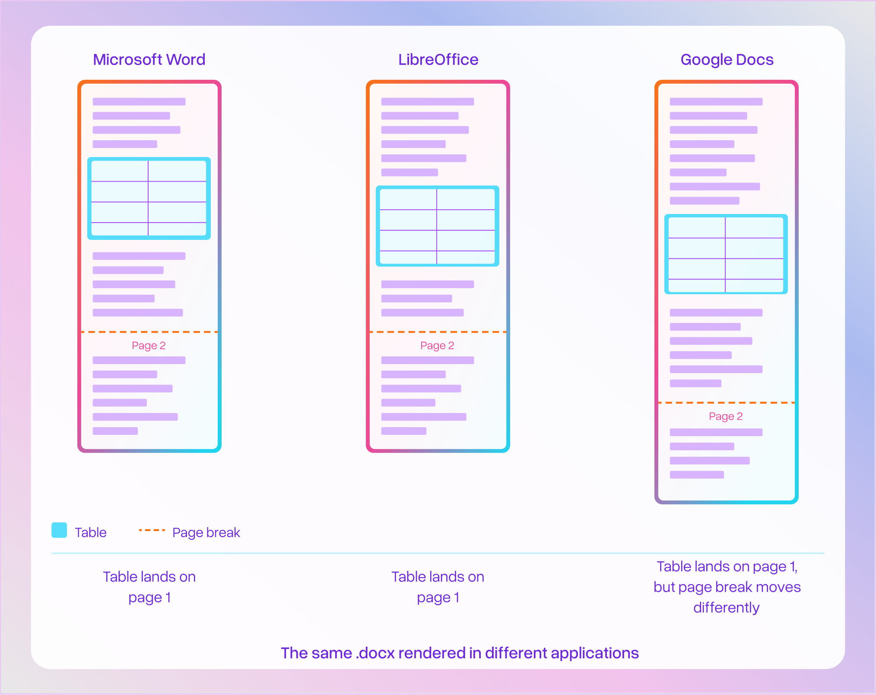Click Page 2 label in Microsoft Word

(x=149, y=346)
